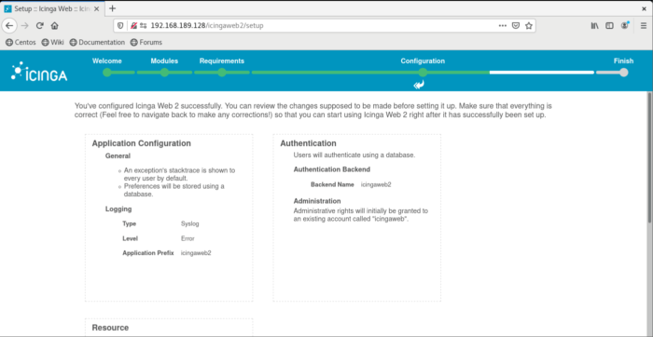Screen dimensions: 653x337
Task: Click the page vertical scrollbar
Action: (650, 158)
